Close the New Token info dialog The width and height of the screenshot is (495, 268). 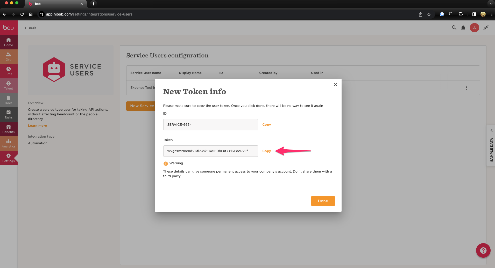click(x=335, y=85)
